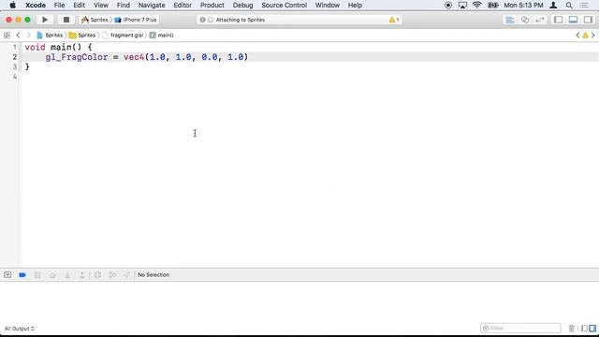Click line number 2 in gutter
Image resolution: width=599 pixels, height=337 pixels.
tap(15, 57)
